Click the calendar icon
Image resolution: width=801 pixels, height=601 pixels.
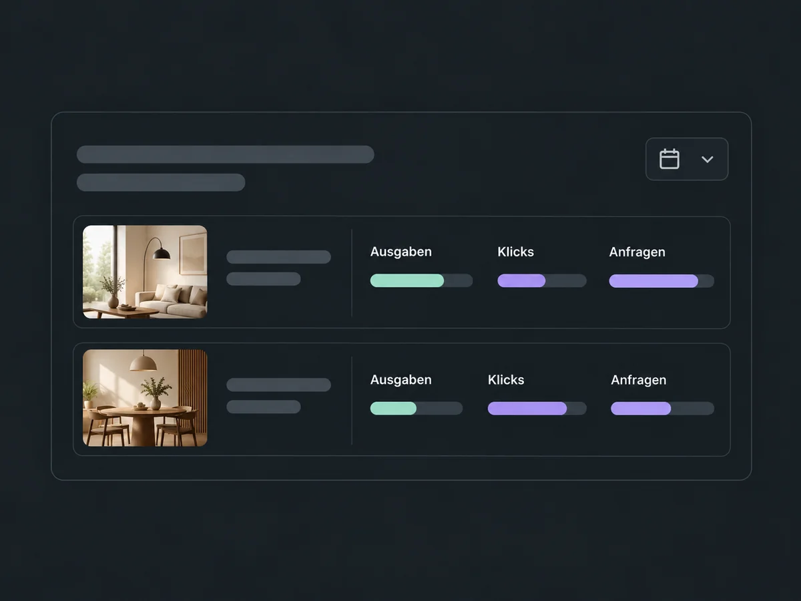pos(670,159)
